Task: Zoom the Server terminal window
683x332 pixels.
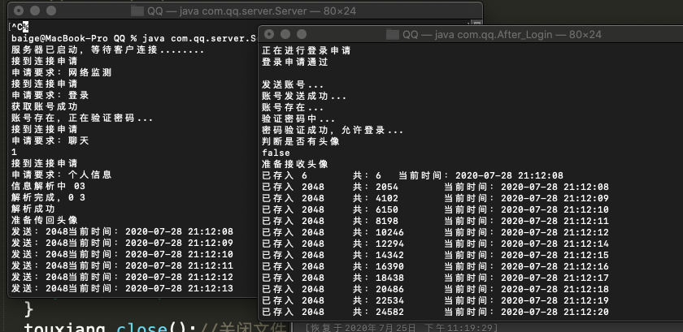Action: pyautogui.click(x=51, y=11)
